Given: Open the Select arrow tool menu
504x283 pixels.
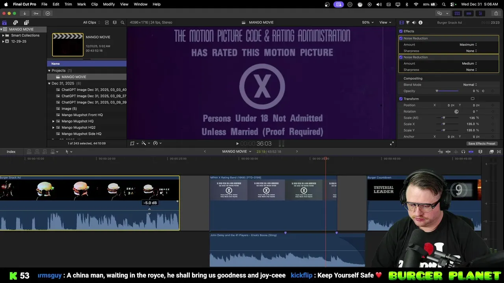Looking at the screenshot, I should pyautogui.click(x=69, y=151).
